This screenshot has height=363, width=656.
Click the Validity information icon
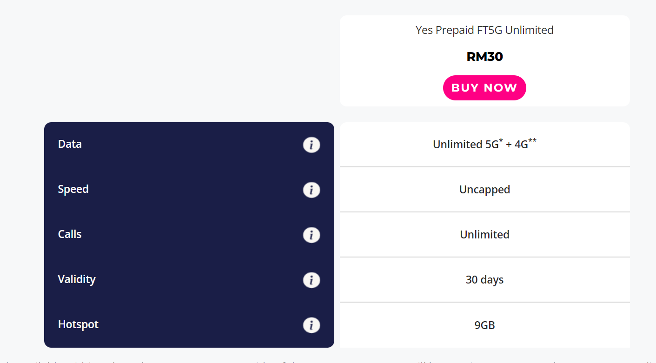coord(311,280)
